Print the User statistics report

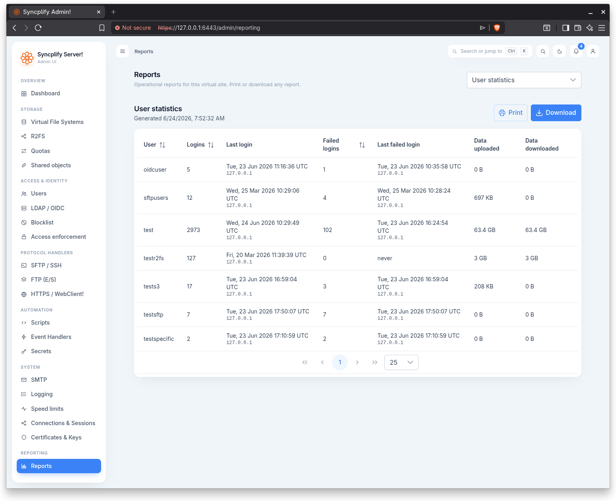(511, 113)
